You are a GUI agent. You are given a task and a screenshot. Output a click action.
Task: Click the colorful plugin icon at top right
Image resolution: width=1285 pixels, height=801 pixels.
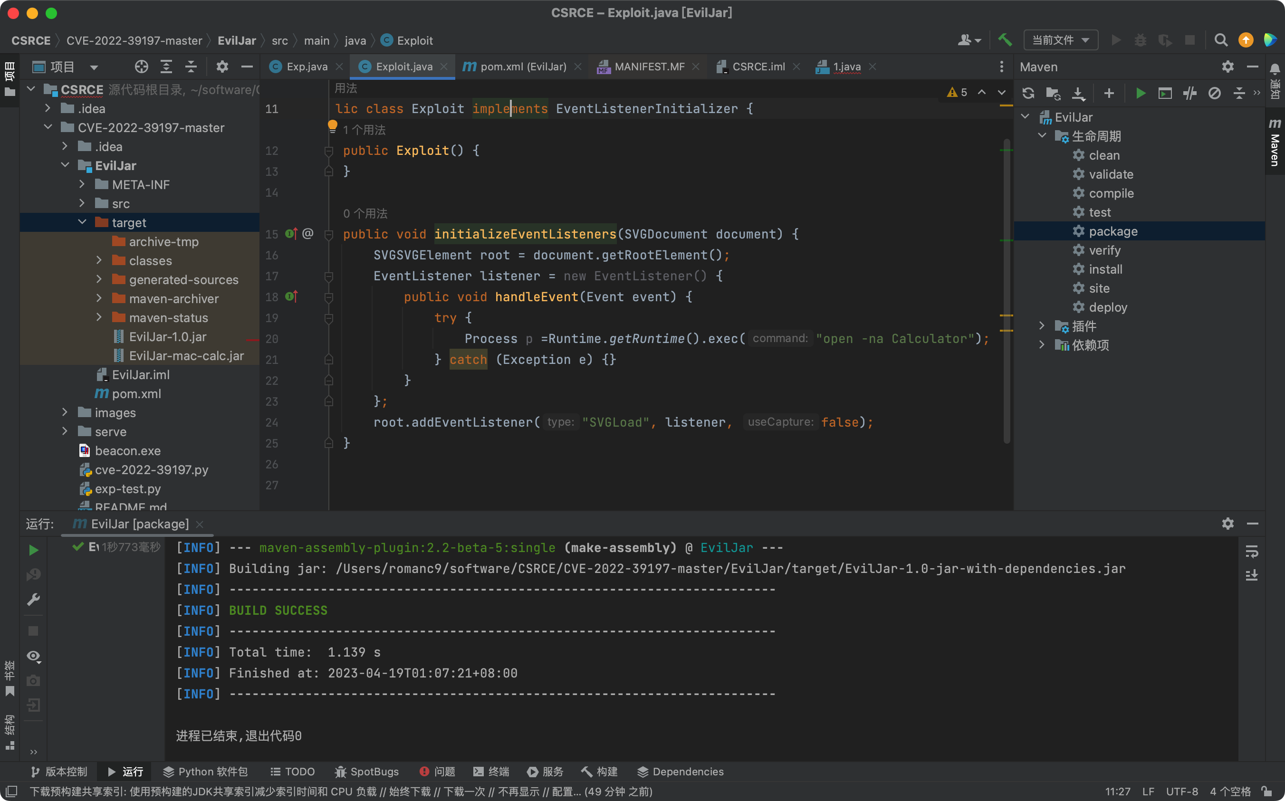[x=1270, y=40]
